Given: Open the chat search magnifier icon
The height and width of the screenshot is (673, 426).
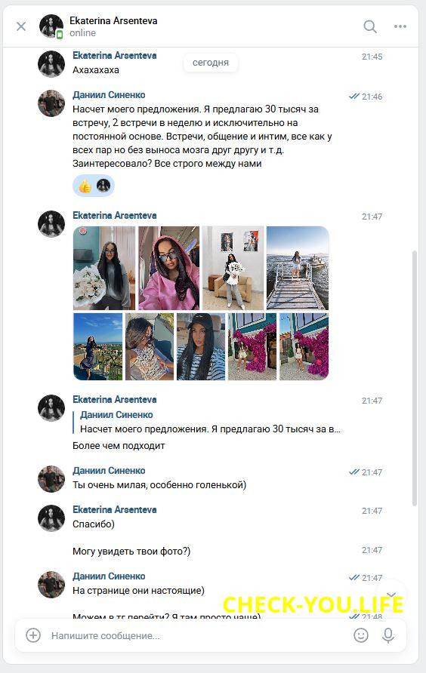Looking at the screenshot, I should point(369,26).
